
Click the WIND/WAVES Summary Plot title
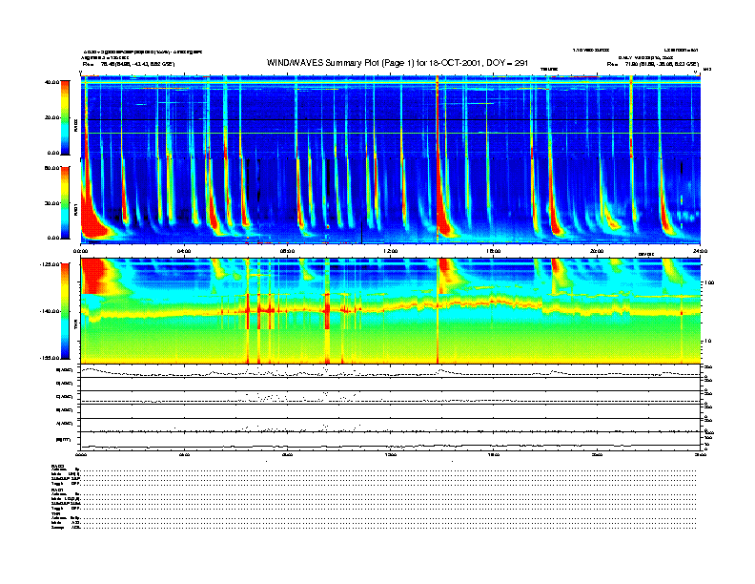(x=398, y=63)
